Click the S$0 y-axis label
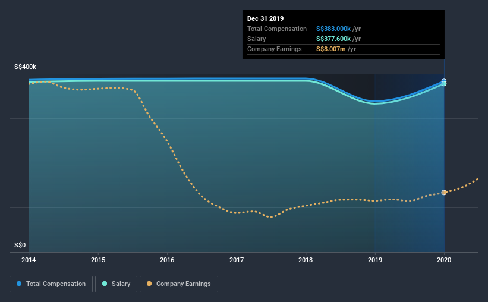The image size is (488, 302). coord(20,246)
